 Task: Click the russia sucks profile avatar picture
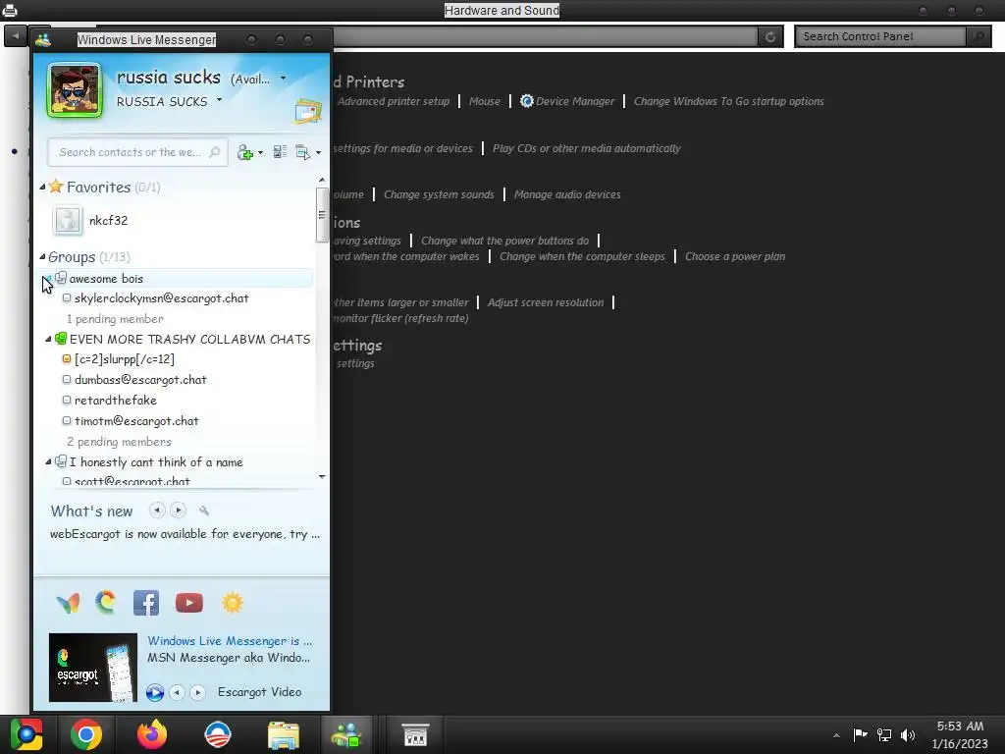[75, 90]
